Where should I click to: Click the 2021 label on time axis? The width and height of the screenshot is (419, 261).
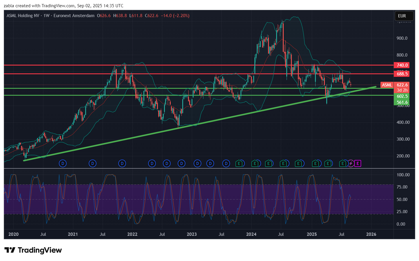click(73, 234)
